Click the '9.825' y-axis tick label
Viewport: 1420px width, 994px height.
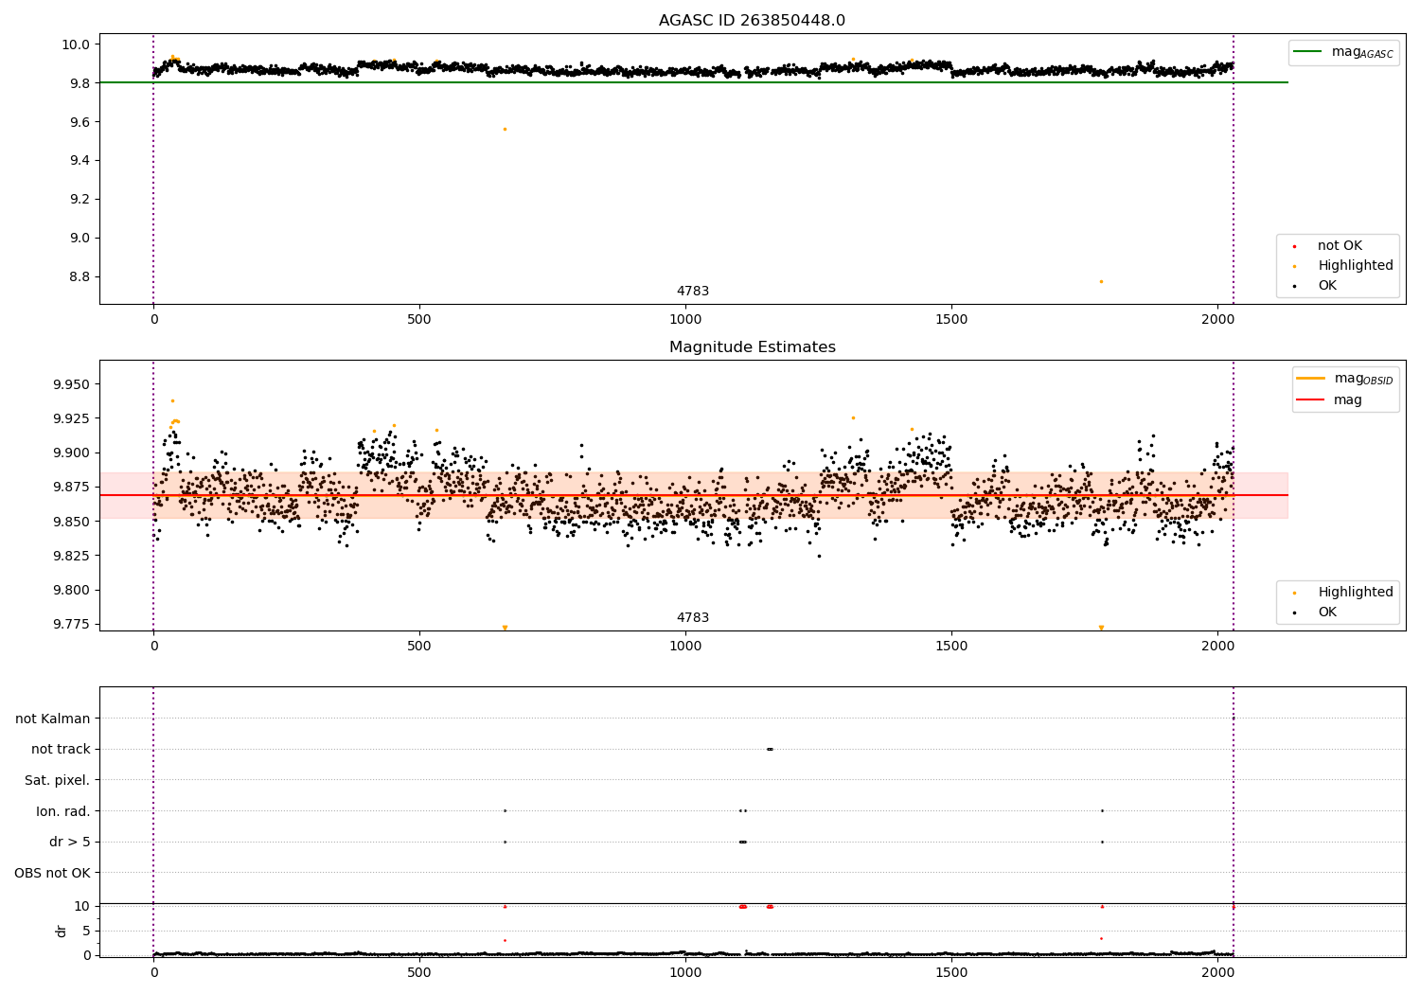click(72, 556)
